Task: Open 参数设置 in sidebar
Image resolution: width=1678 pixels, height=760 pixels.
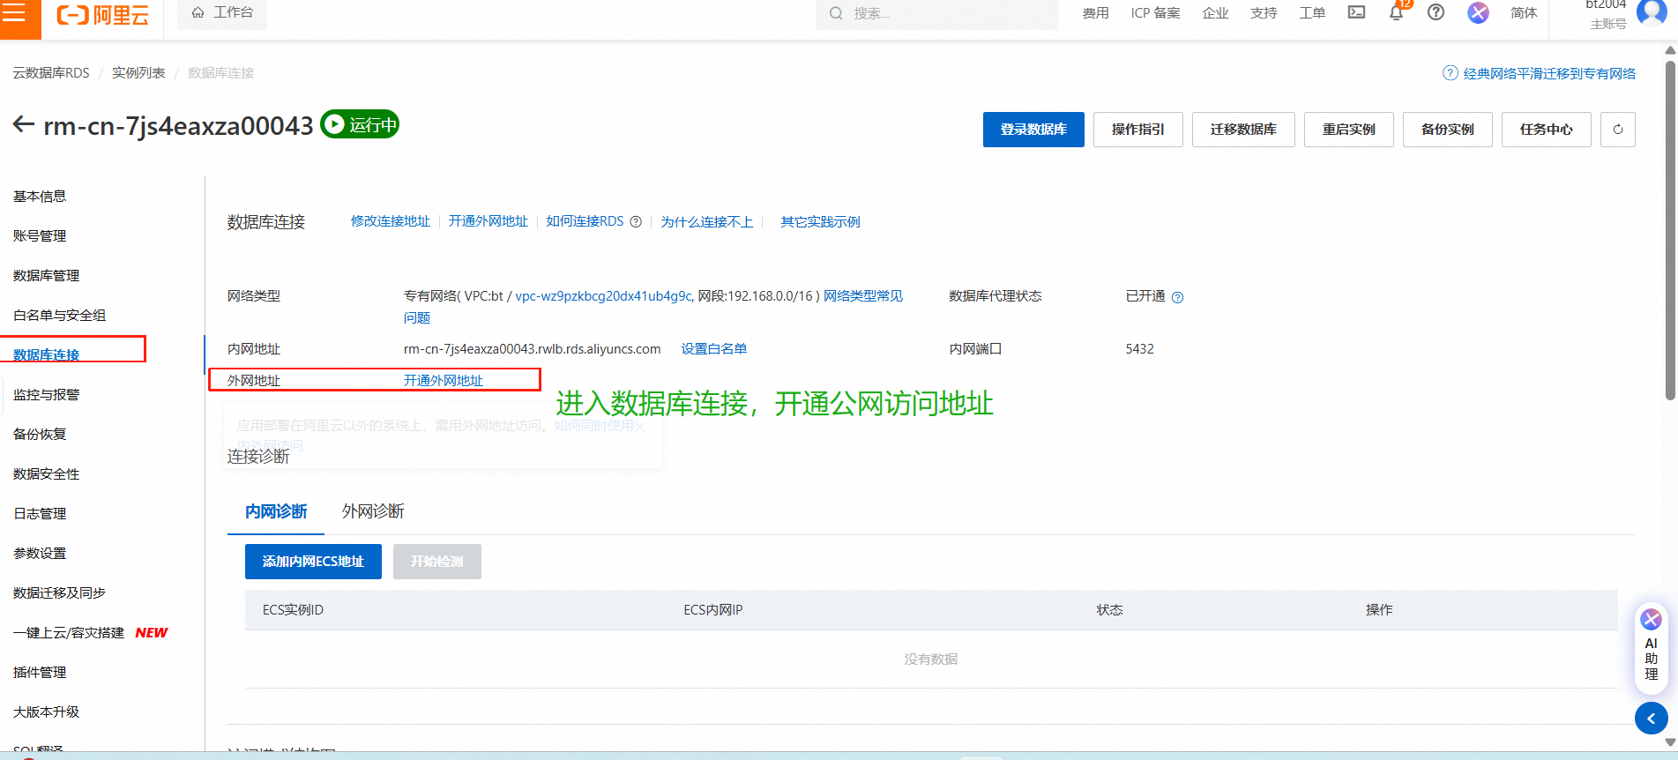Action: click(x=40, y=554)
